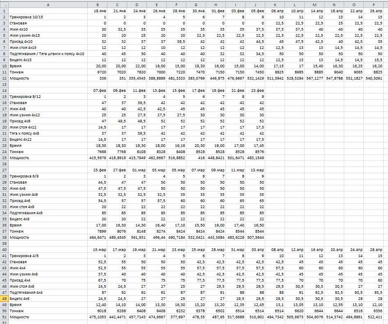Click column header H

pos(214,4)
